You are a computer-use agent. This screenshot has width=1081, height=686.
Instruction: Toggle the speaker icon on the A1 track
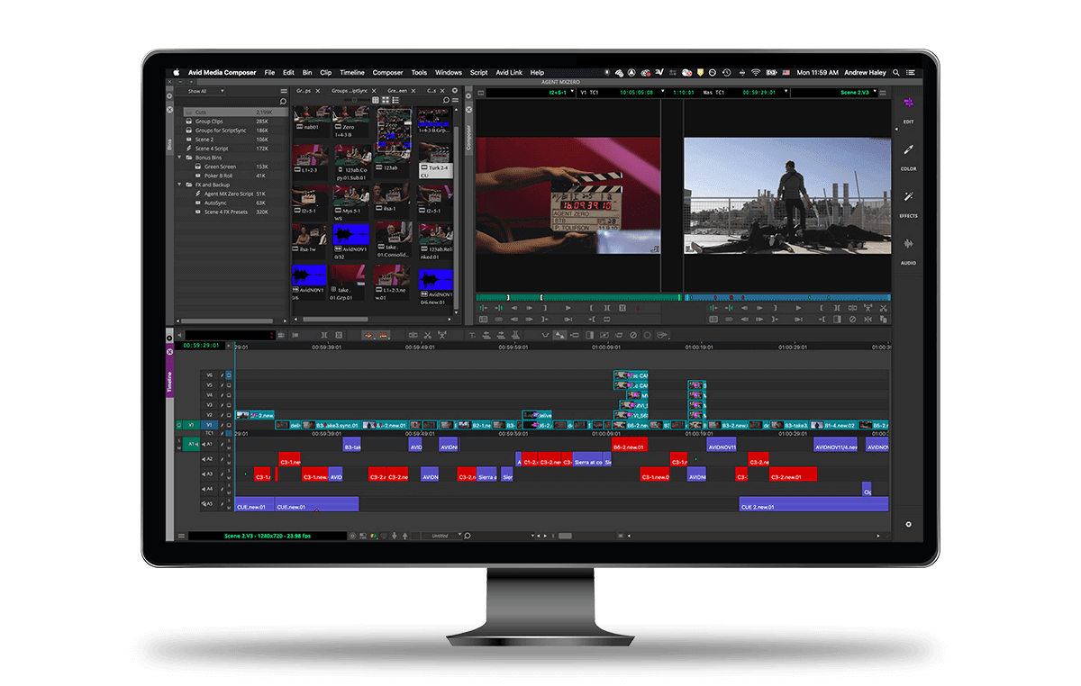pos(204,444)
